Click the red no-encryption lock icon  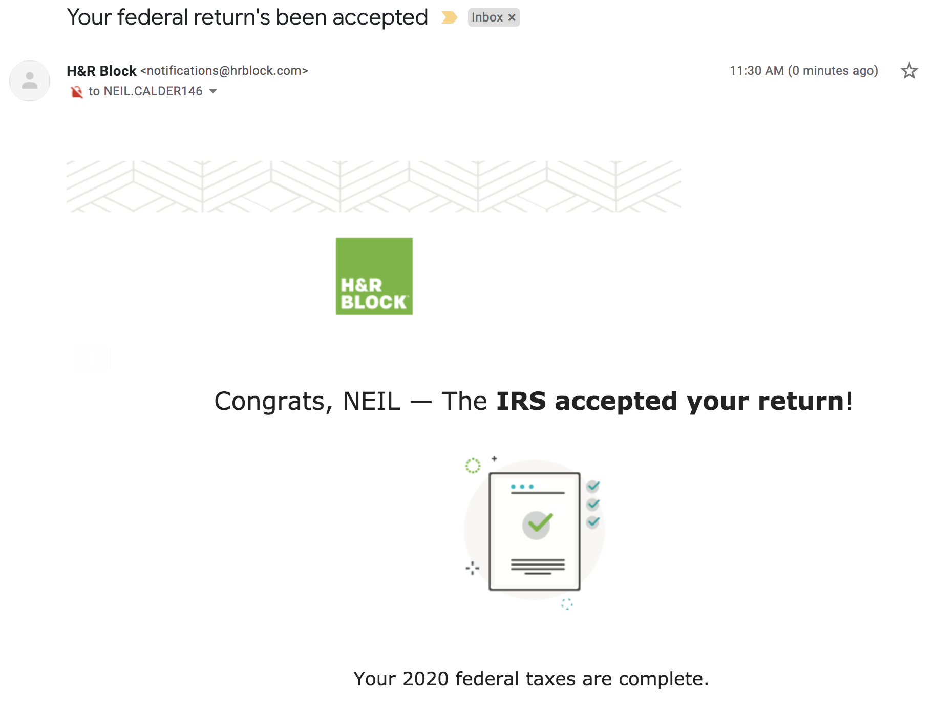76,92
